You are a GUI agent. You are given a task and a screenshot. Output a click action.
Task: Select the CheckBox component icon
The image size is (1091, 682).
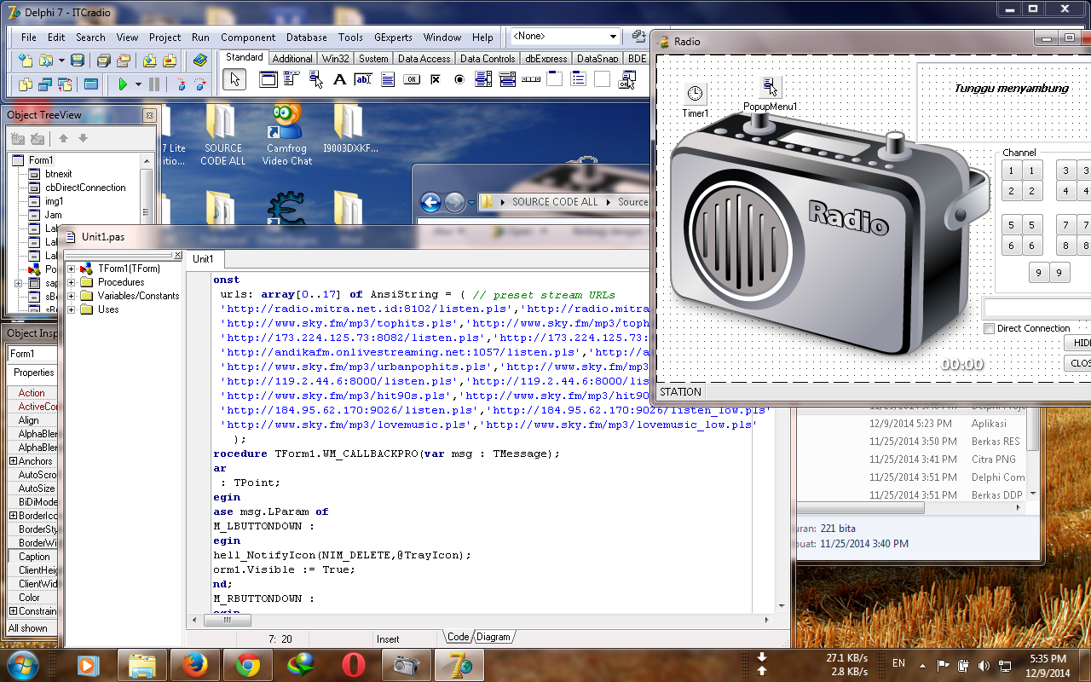tap(436, 78)
